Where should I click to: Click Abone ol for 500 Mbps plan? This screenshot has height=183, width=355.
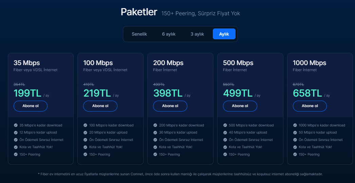pyautogui.click(x=240, y=106)
